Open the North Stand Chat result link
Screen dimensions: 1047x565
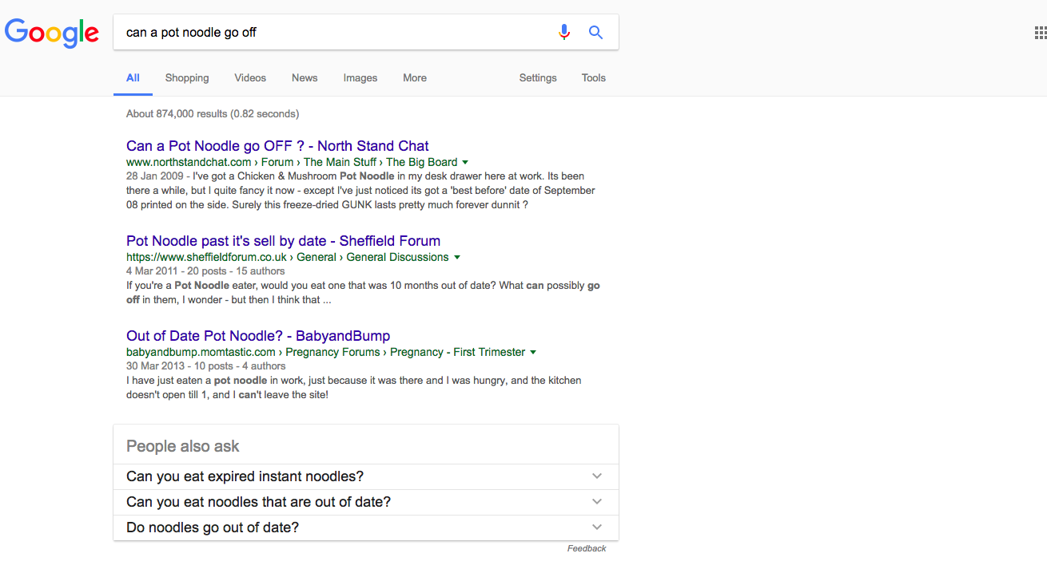point(277,146)
